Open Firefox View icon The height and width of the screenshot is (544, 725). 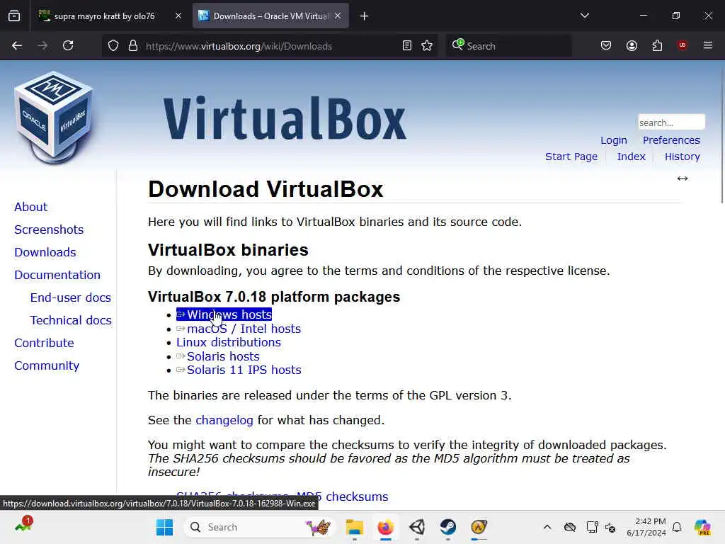(14, 16)
